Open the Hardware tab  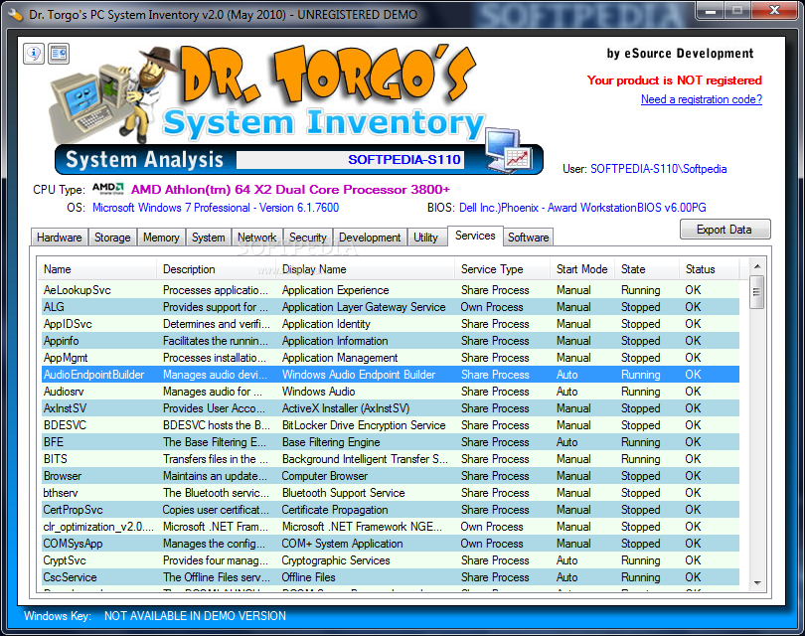click(59, 238)
